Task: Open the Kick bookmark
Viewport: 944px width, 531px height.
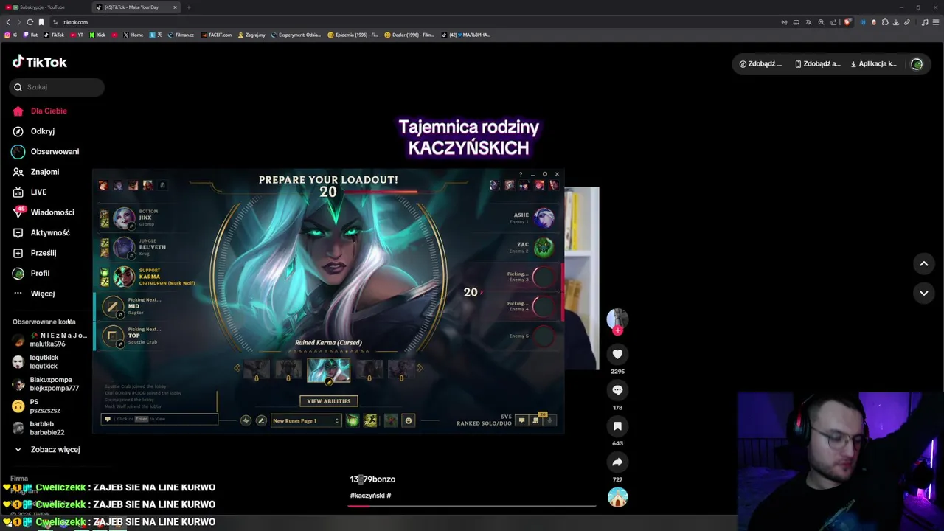Action: (x=97, y=35)
